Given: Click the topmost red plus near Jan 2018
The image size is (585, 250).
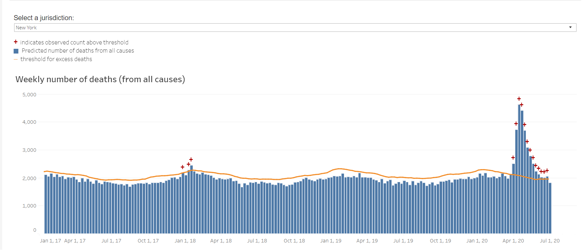Looking at the screenshot, I should point(191,160).
